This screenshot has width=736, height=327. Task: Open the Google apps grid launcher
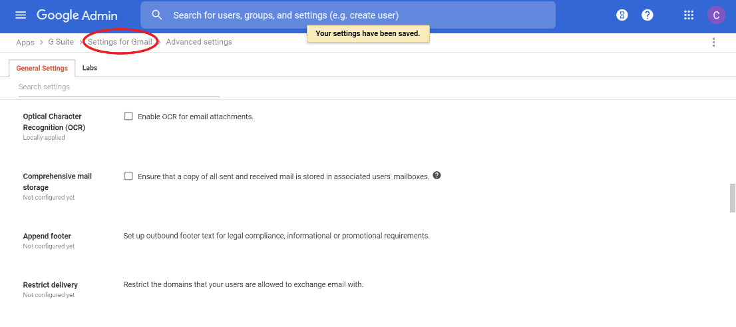coord(689,15)
